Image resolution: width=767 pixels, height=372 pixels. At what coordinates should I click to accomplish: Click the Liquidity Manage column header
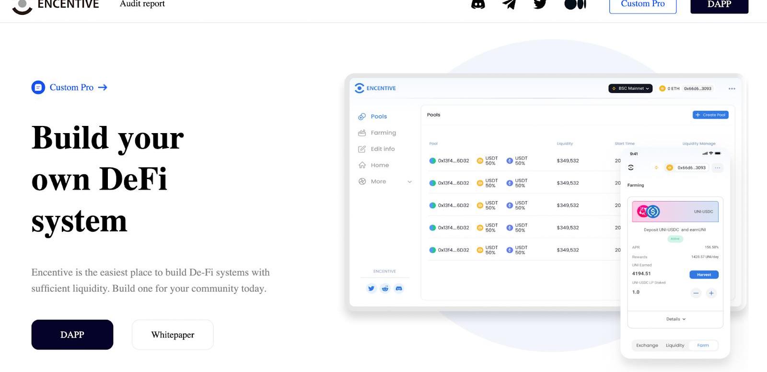pos(699,144)
